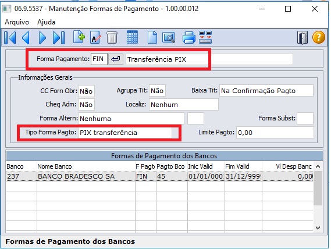The width and height of the screenshot is (331, 249).
Task: Click the CC Forn Obr field
Action: (86, 91)
